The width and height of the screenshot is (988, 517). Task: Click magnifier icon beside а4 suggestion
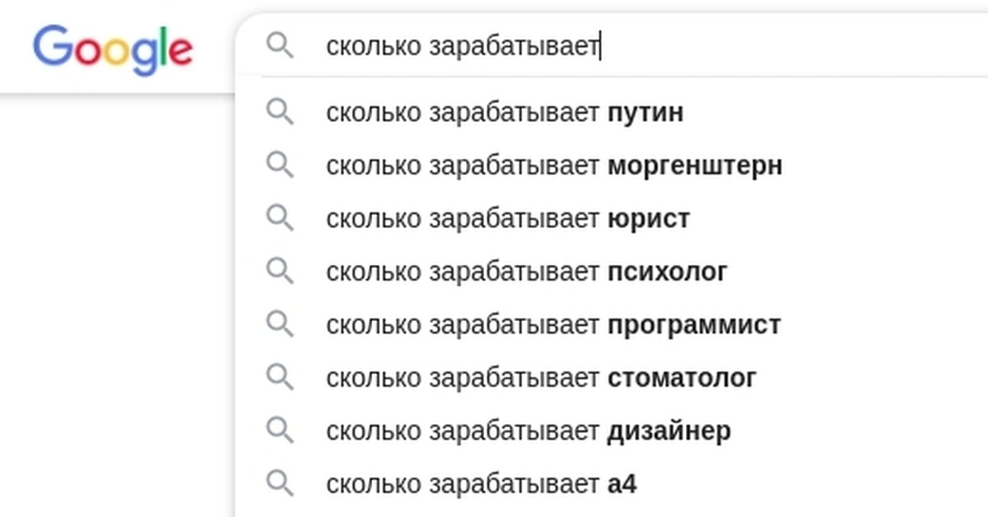280,484
